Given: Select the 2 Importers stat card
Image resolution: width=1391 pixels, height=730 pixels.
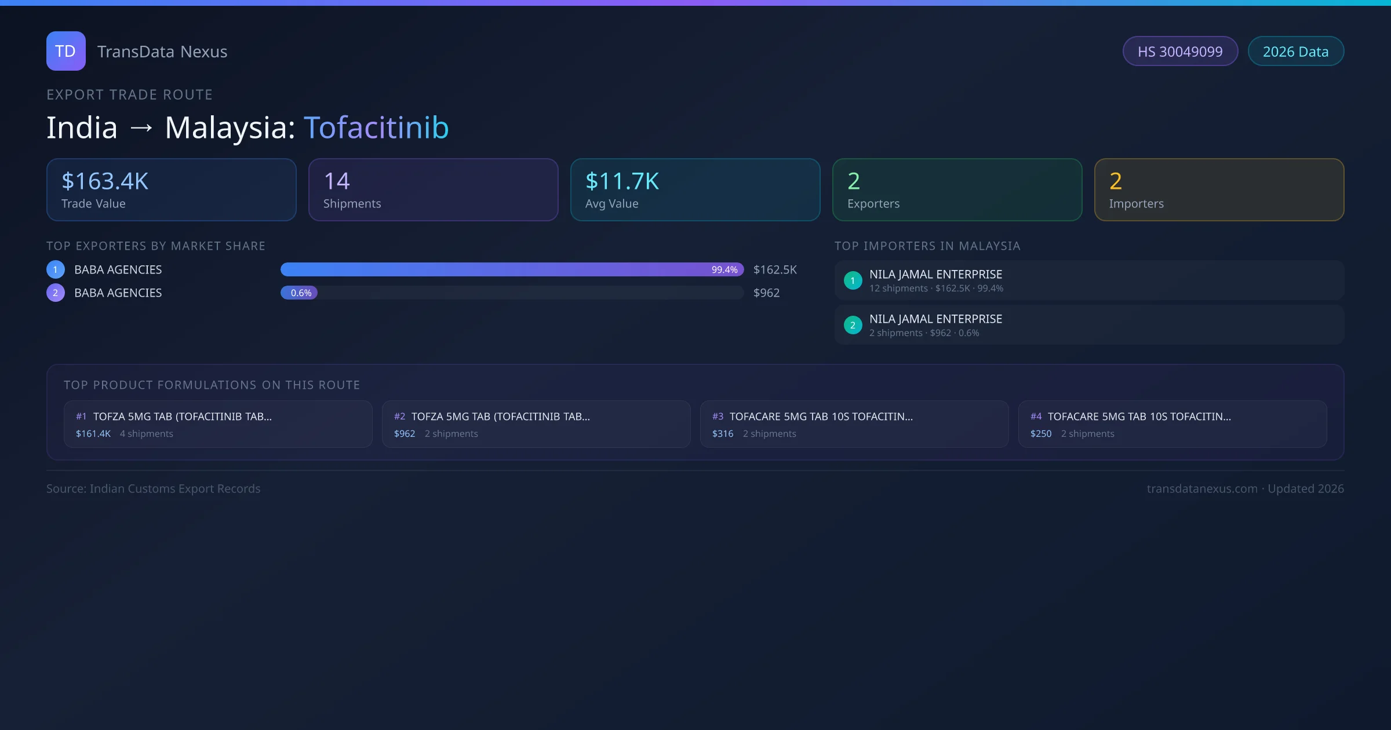Looking at the screenshot, I should tap(1219, 190).
